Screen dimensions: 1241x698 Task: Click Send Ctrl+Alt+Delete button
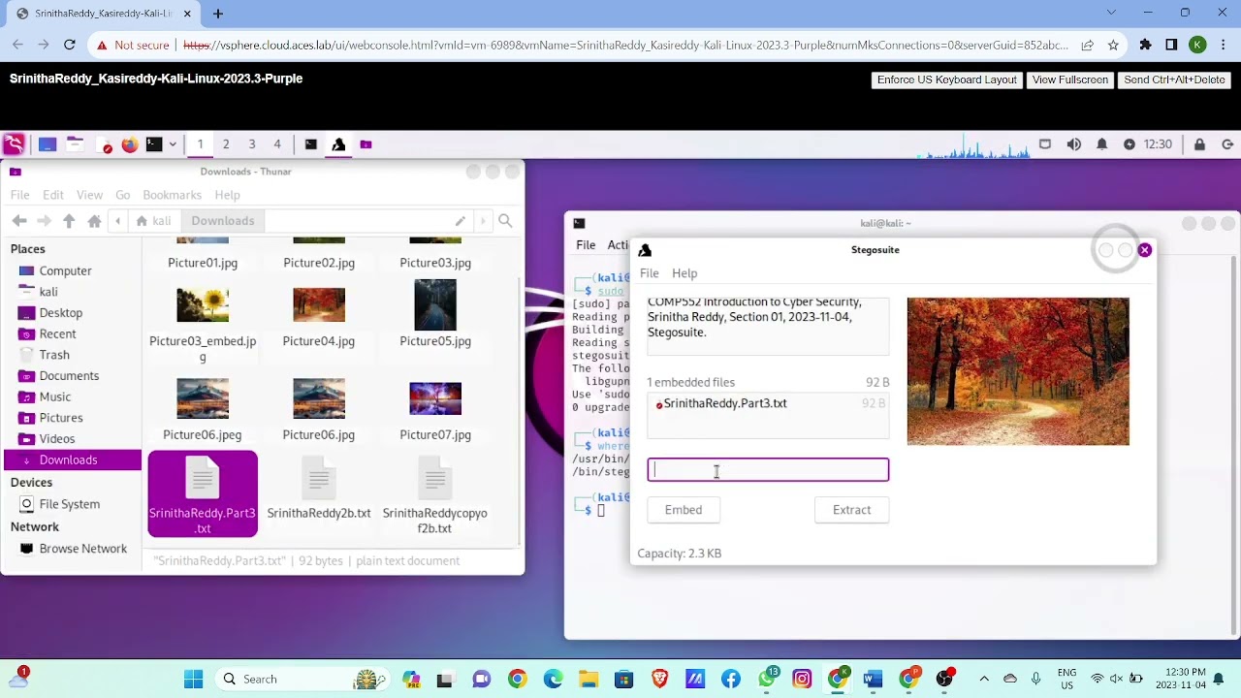coord(1174,80)
